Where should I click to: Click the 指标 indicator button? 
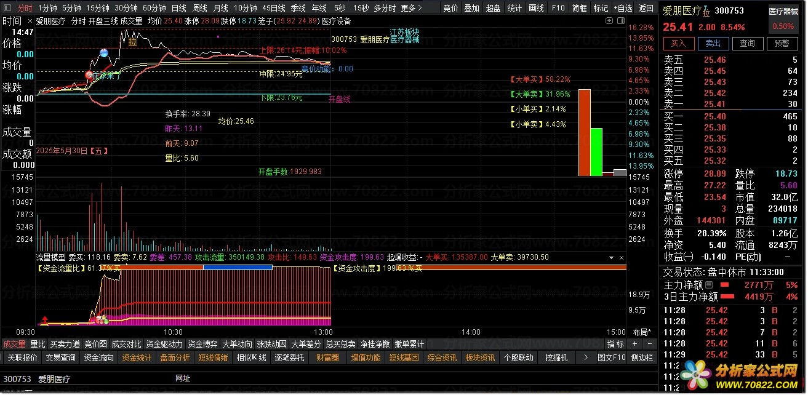coord(615,344)
